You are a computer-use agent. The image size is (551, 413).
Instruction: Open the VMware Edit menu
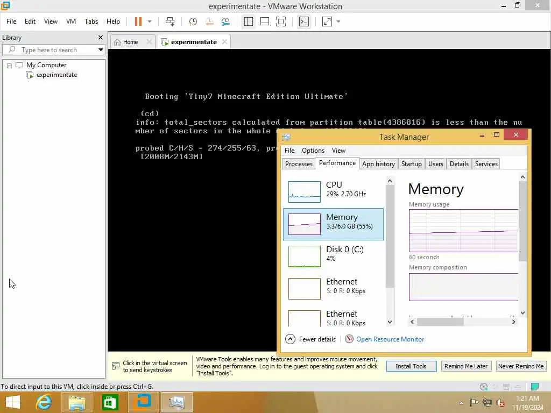point(30,22)
